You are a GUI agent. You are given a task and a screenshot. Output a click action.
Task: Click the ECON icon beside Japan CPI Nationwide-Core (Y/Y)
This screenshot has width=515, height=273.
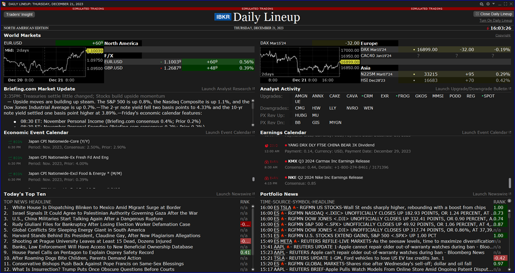click(15, 142)
